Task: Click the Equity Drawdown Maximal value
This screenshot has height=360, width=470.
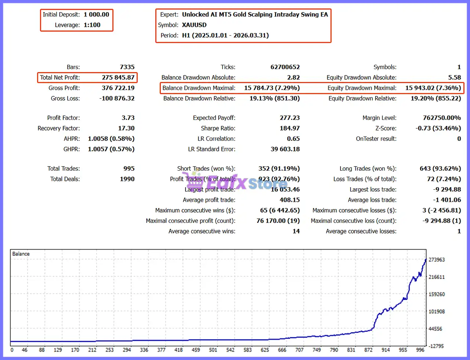Action: 433,88
